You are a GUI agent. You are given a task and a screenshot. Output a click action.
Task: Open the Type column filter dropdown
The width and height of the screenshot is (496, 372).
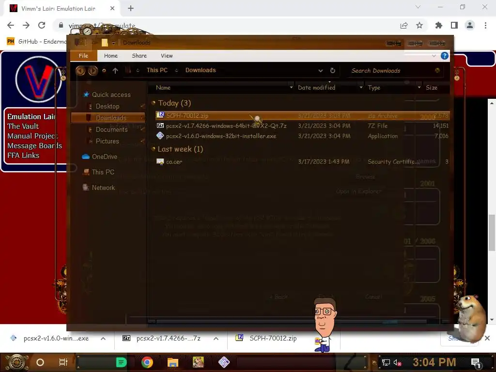[x=419, y=87]
